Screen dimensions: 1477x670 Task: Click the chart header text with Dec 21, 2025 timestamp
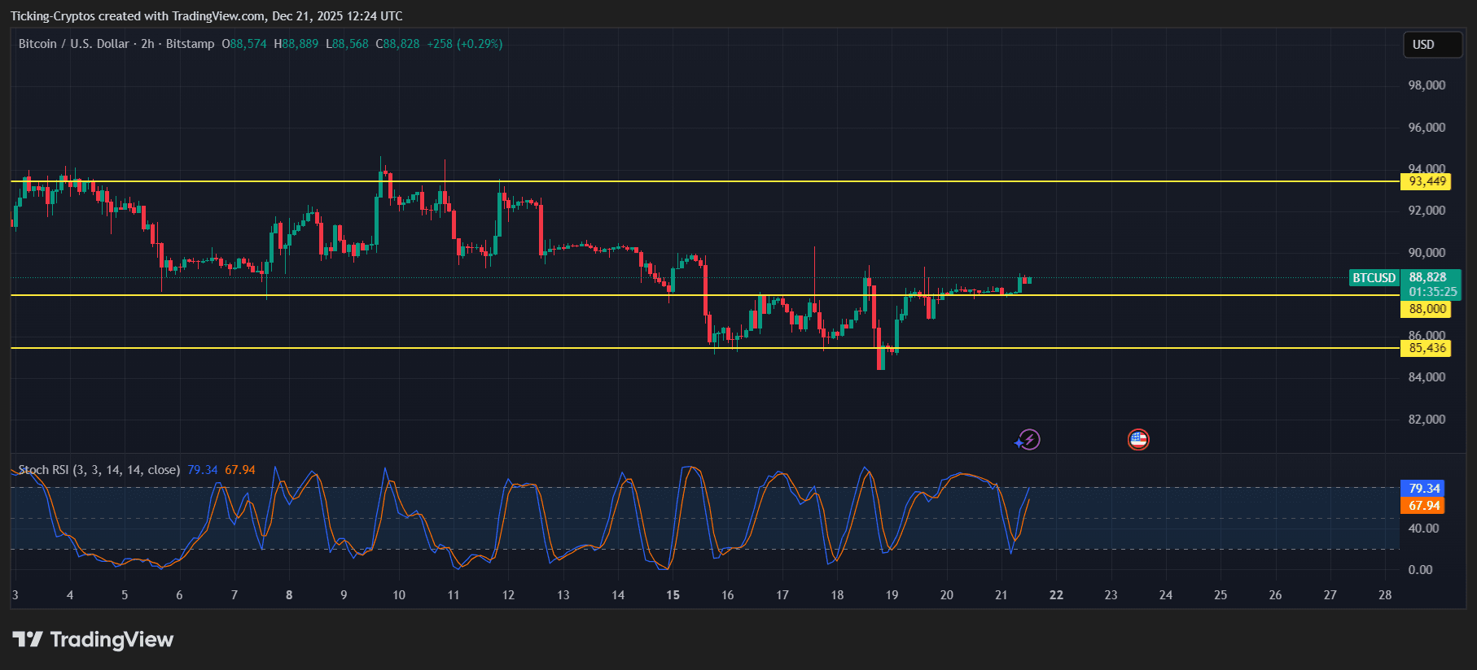click(206, 16)
